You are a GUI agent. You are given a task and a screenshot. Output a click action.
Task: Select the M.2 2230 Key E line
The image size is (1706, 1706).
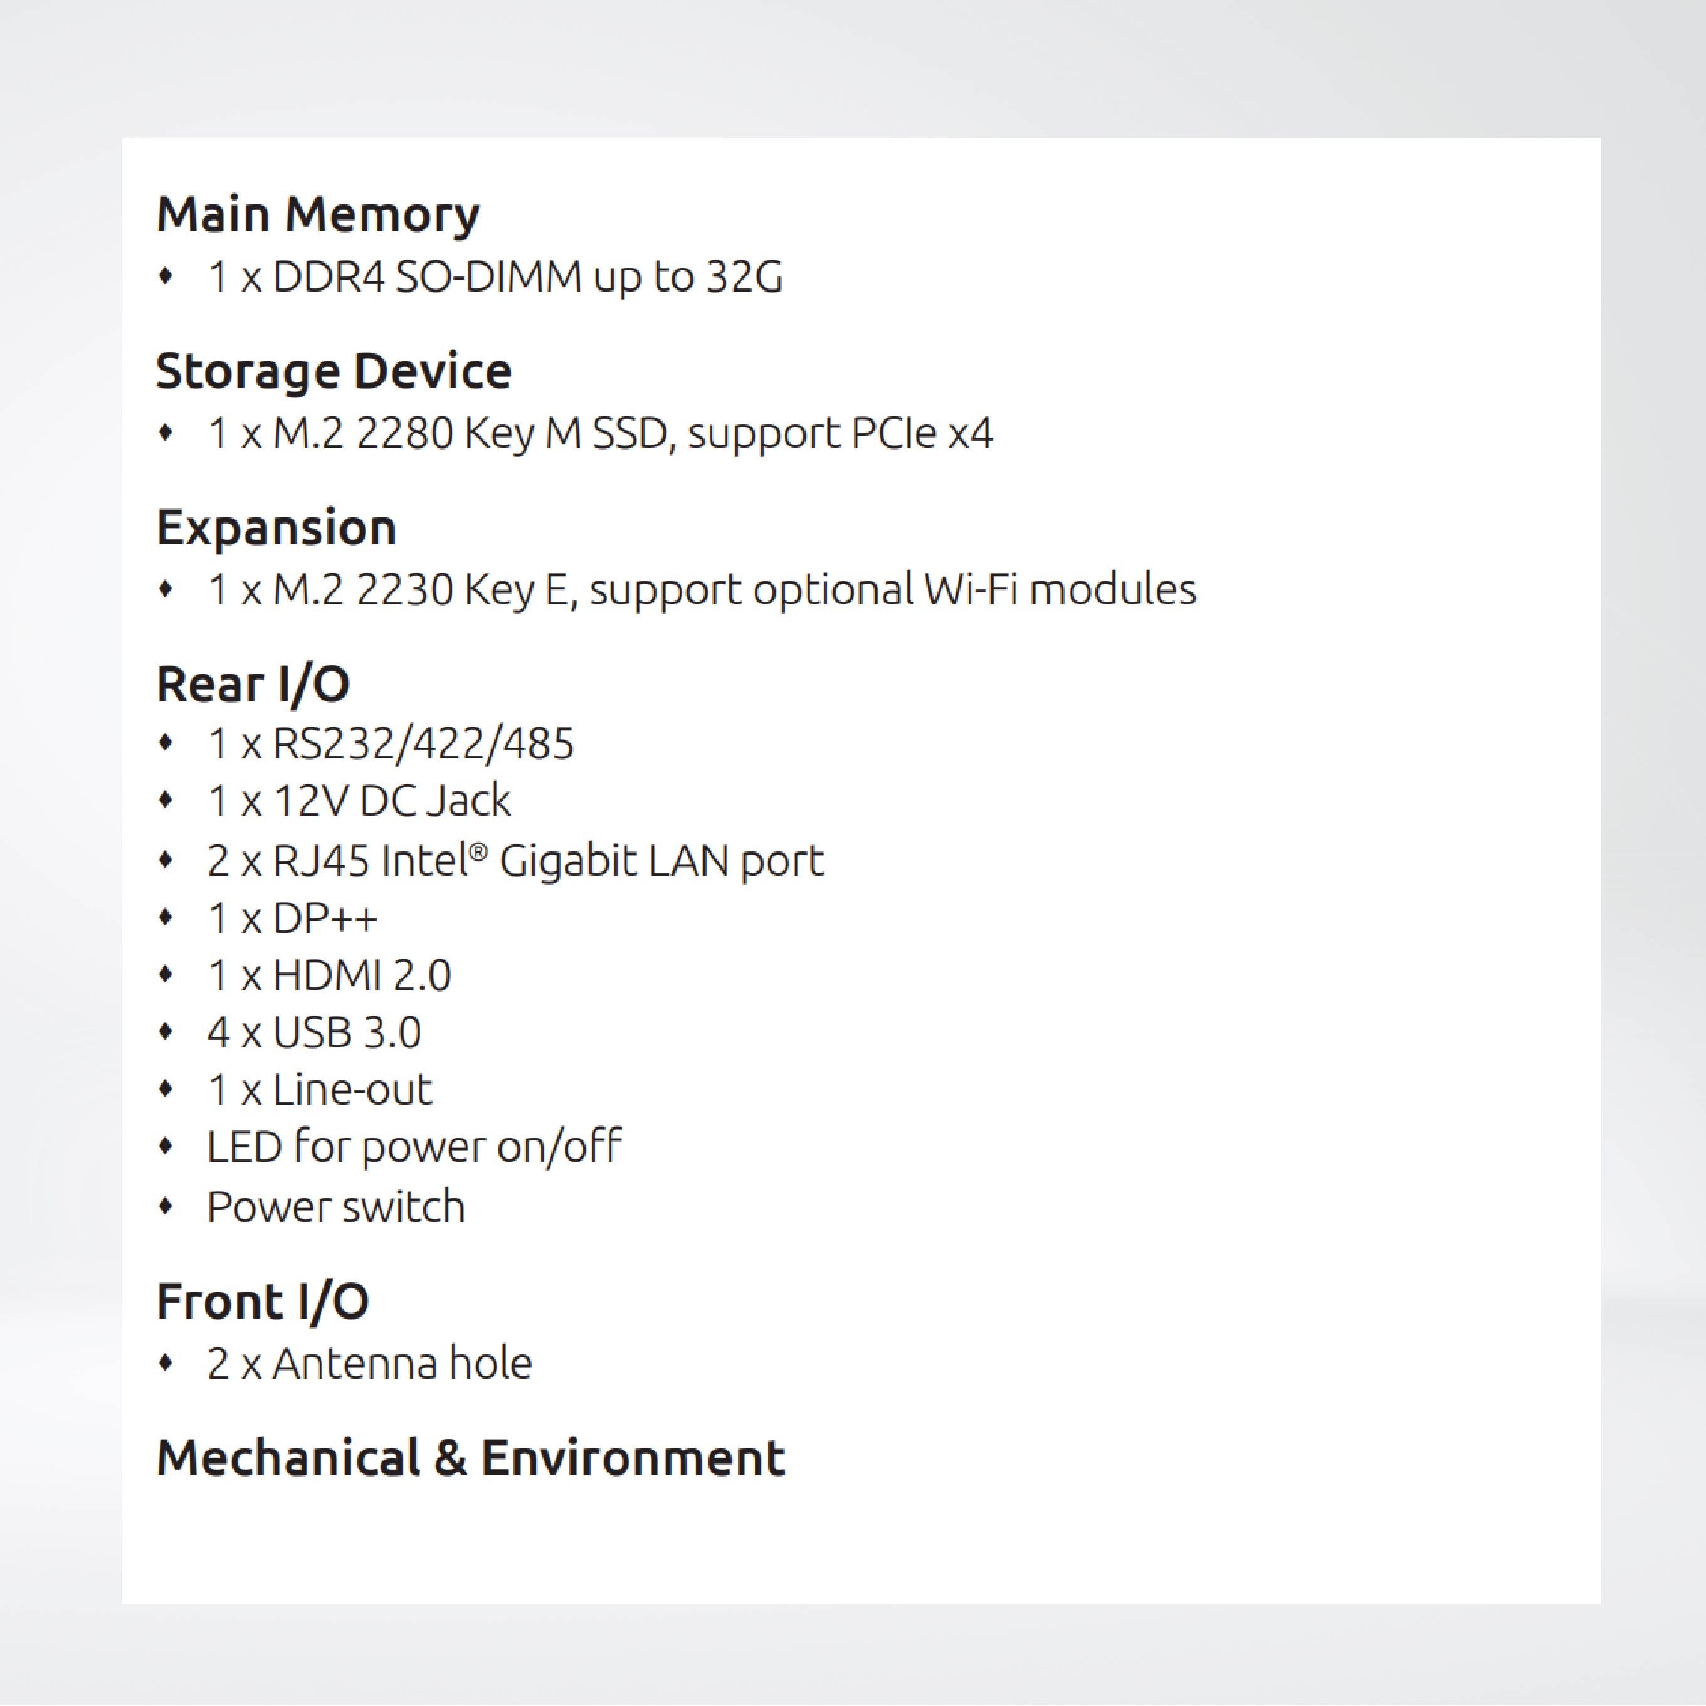701,589
